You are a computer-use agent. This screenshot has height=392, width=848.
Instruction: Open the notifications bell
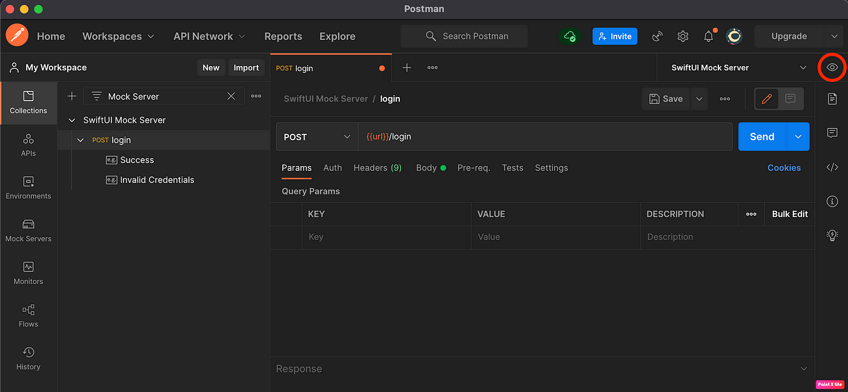pyautogui.click(x=709, y=36)
